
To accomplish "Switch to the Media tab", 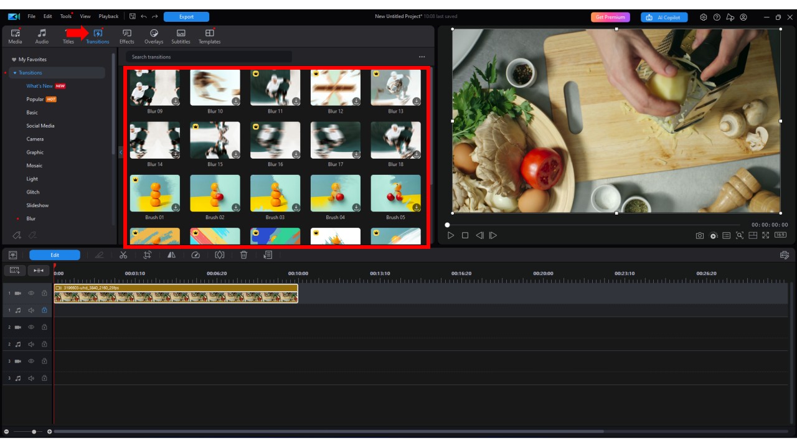I will [16, 36].
